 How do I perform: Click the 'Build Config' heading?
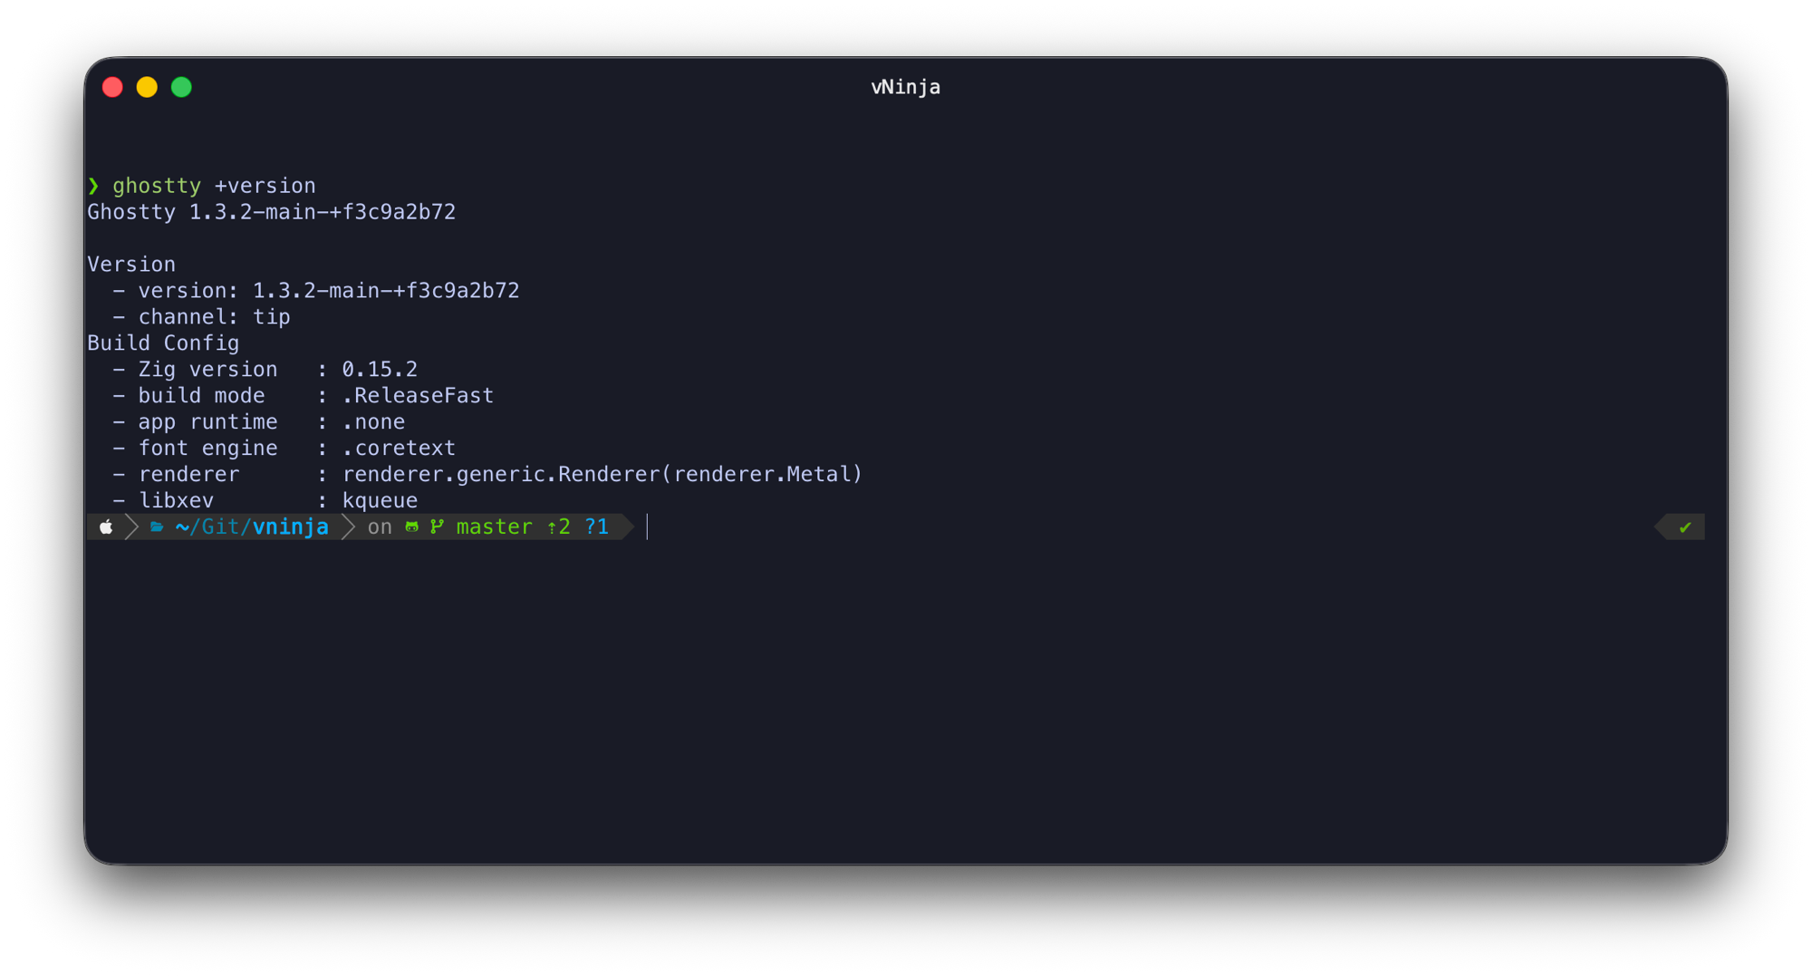click(x=163, y=343)
